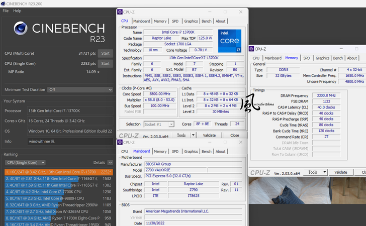This screenshot has width=366, height=226.
Task: Start the CPU Multi Core benchmark
Action: [105, 53]
